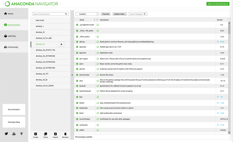The image size is (233, 142).
Task: Click the type circle icon for blas
Action: click(98, 97)
